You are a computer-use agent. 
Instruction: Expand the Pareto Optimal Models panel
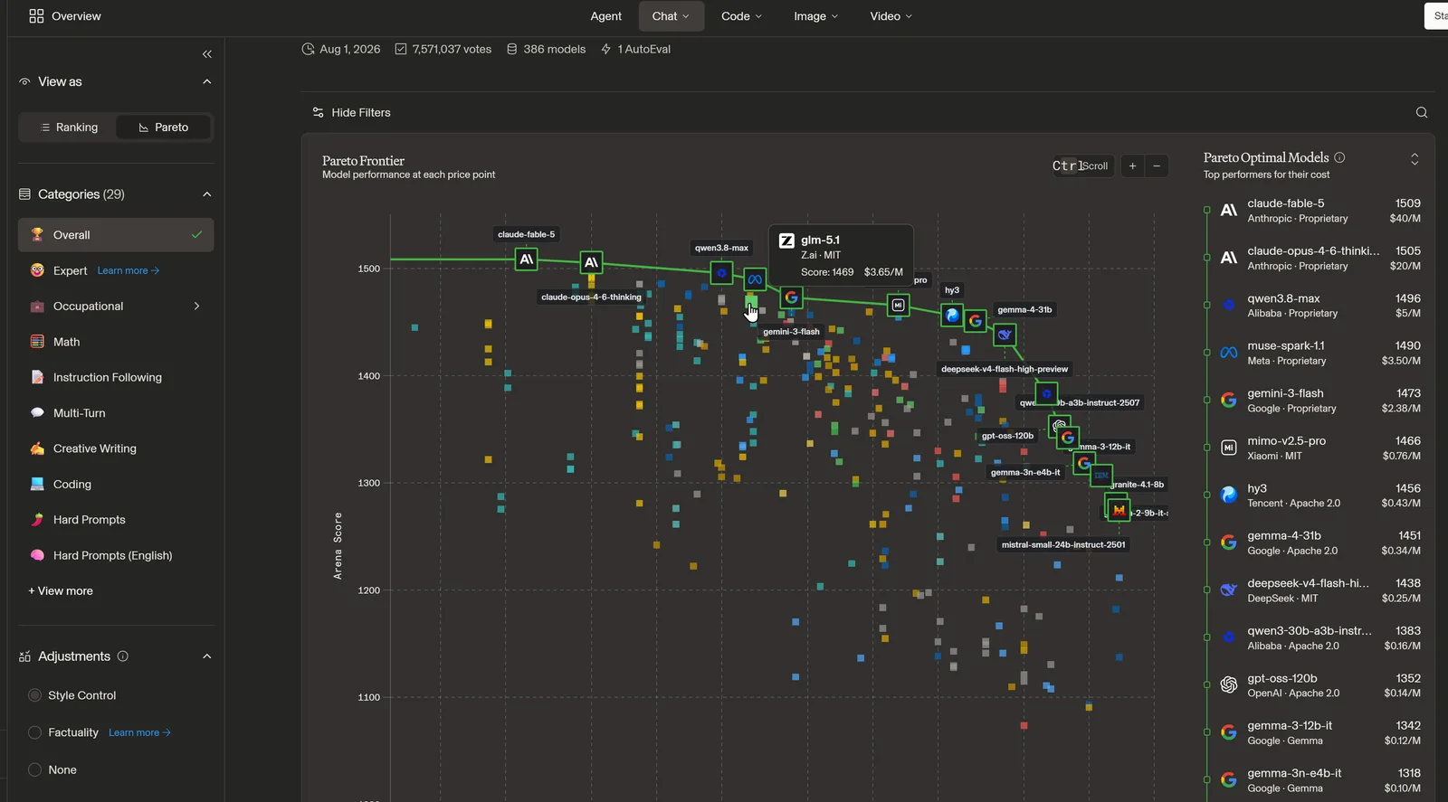[x=1415, y=159]
